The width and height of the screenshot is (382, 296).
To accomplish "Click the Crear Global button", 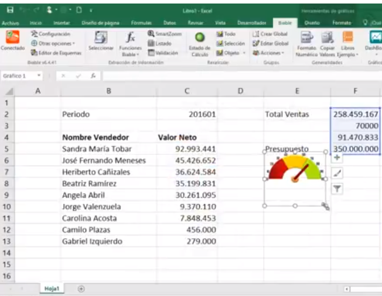I will 270,35.
